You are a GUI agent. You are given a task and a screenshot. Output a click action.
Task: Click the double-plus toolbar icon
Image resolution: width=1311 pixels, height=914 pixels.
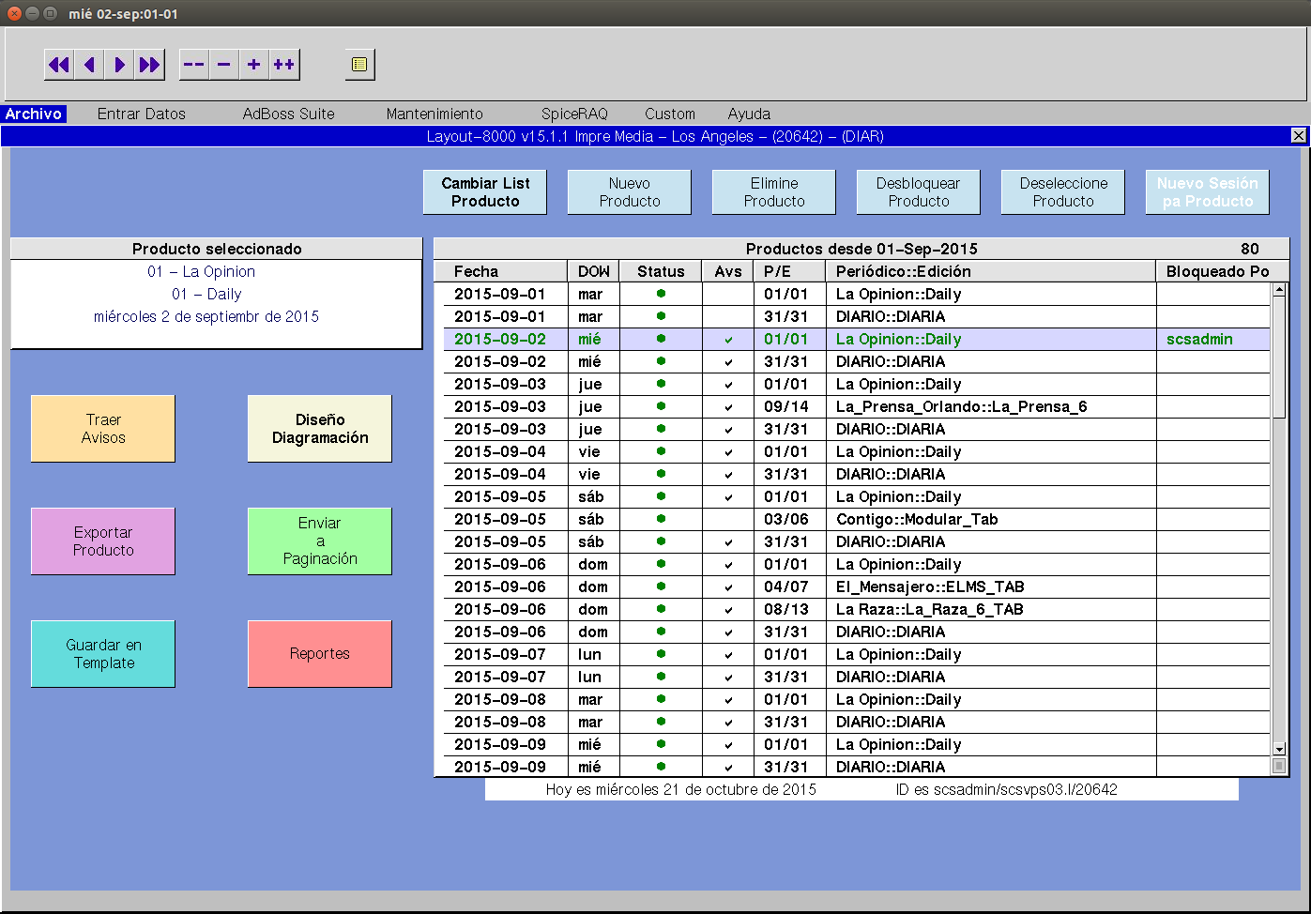point(283,65)
